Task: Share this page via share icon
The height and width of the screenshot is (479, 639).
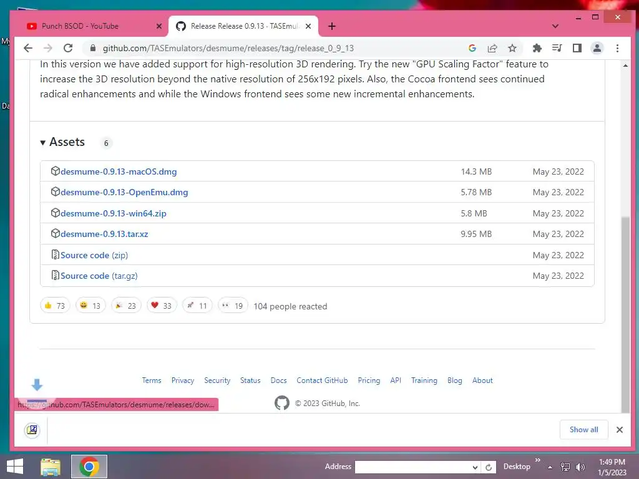Action: point(492,48)
